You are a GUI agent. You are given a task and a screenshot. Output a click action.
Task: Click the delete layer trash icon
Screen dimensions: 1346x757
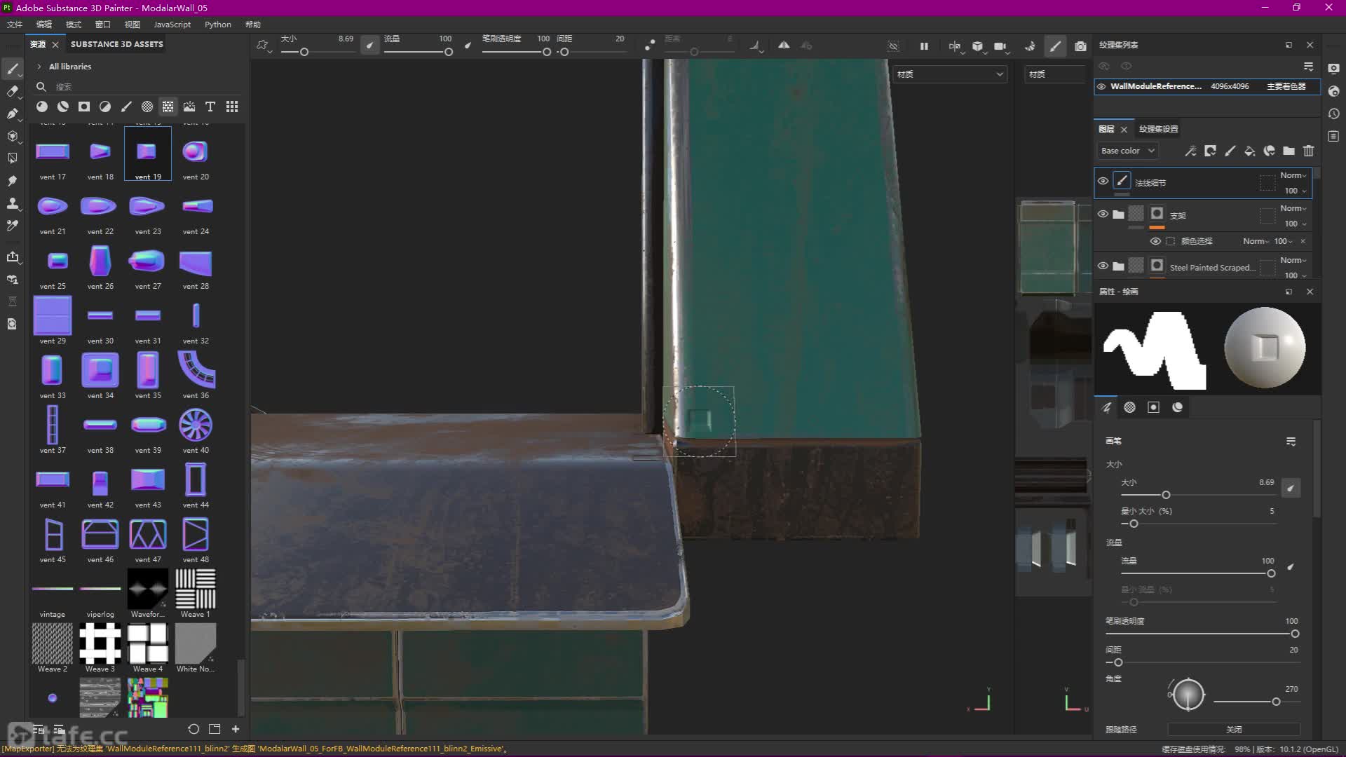(1308, 151)
